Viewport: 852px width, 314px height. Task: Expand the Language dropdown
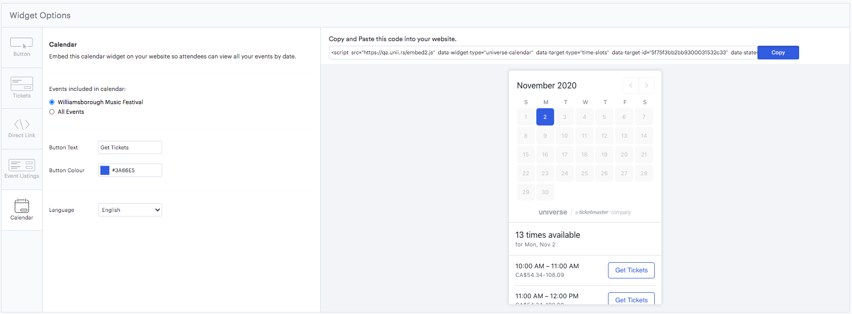tap(130, 210)
